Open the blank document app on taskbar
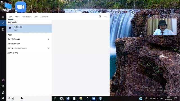The width and height of the screenshot is (180, 101). coord(74,98)
